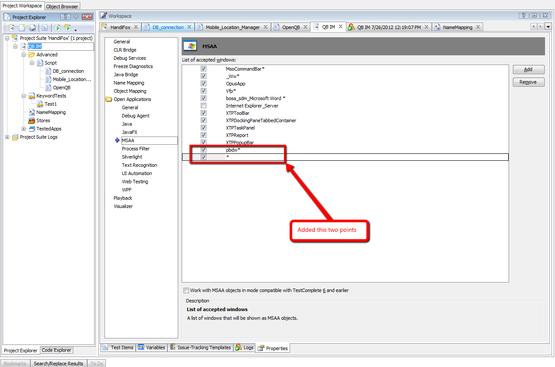The image size is (555, 367).
Task: Collapse the KeywordTests tree node
Action: [24, 96]
